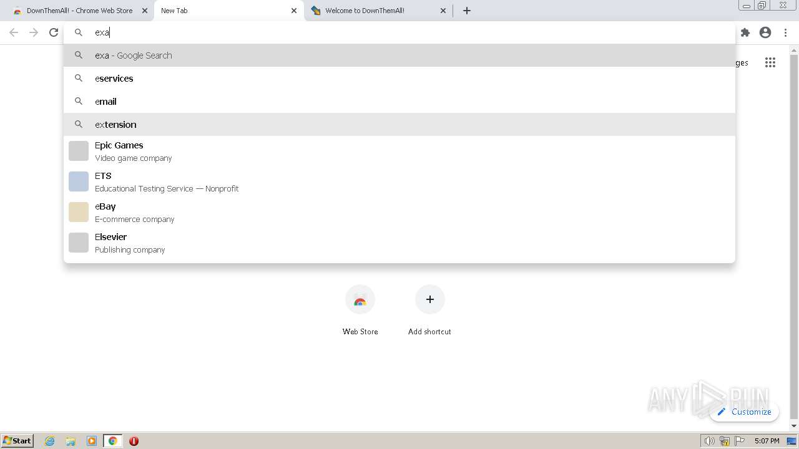Choose 'exa - Google Search' suggestion

399,56
